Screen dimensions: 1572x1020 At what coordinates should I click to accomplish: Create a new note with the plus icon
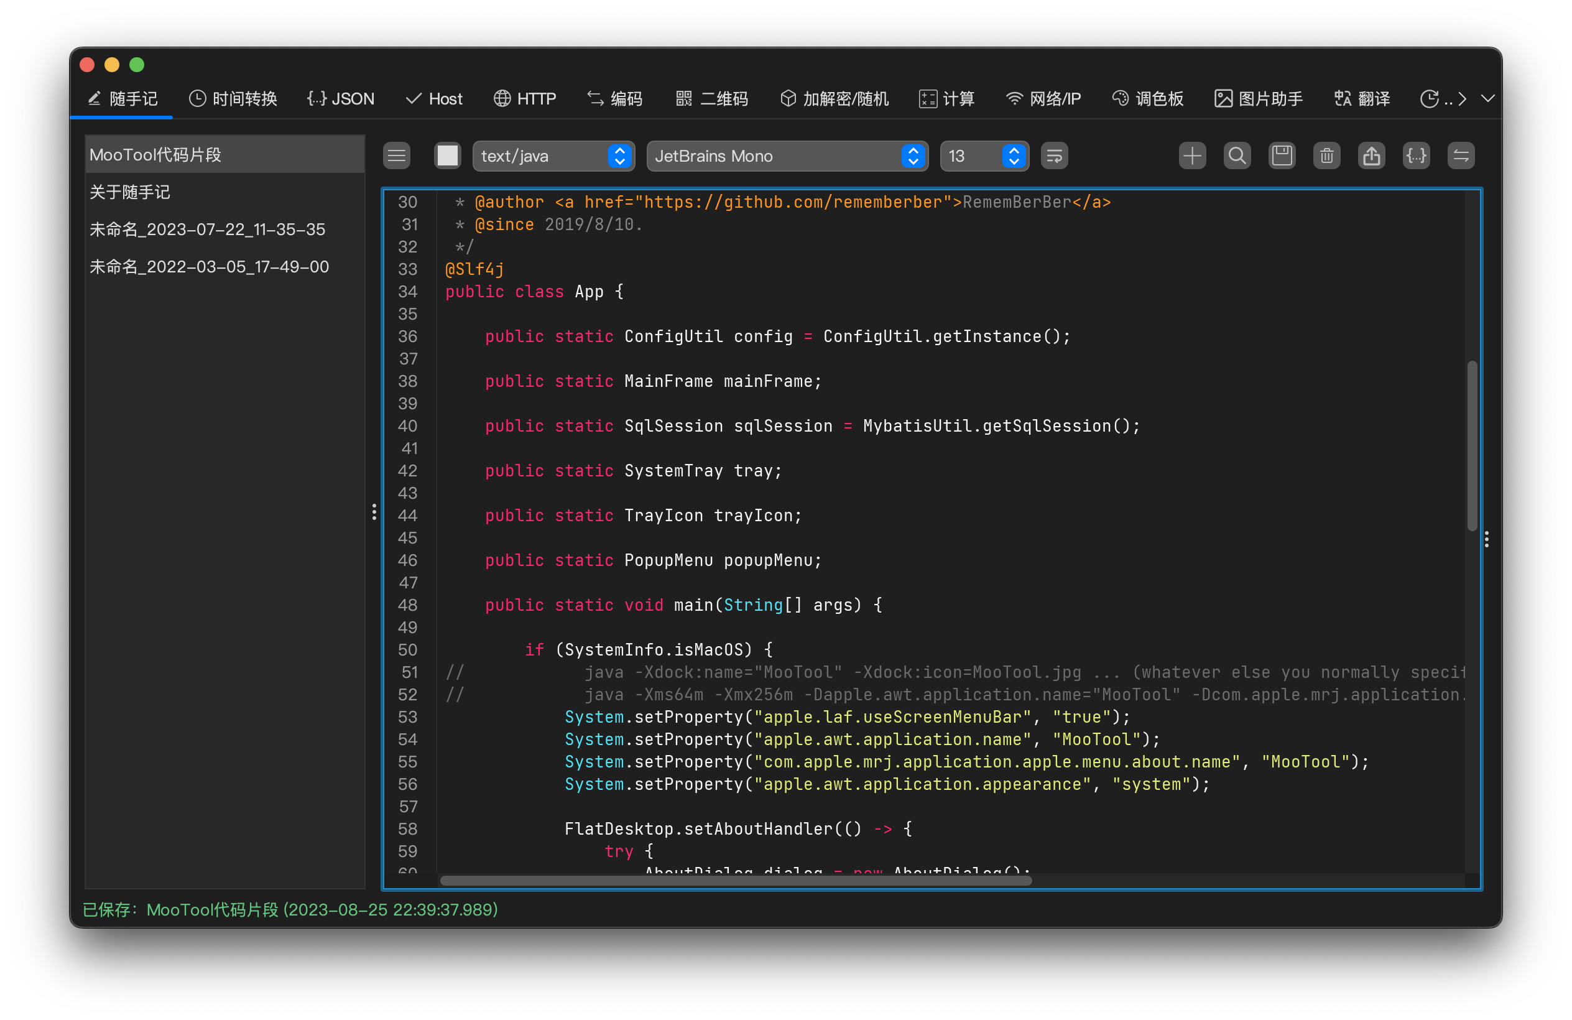[x=1191, y=156]
